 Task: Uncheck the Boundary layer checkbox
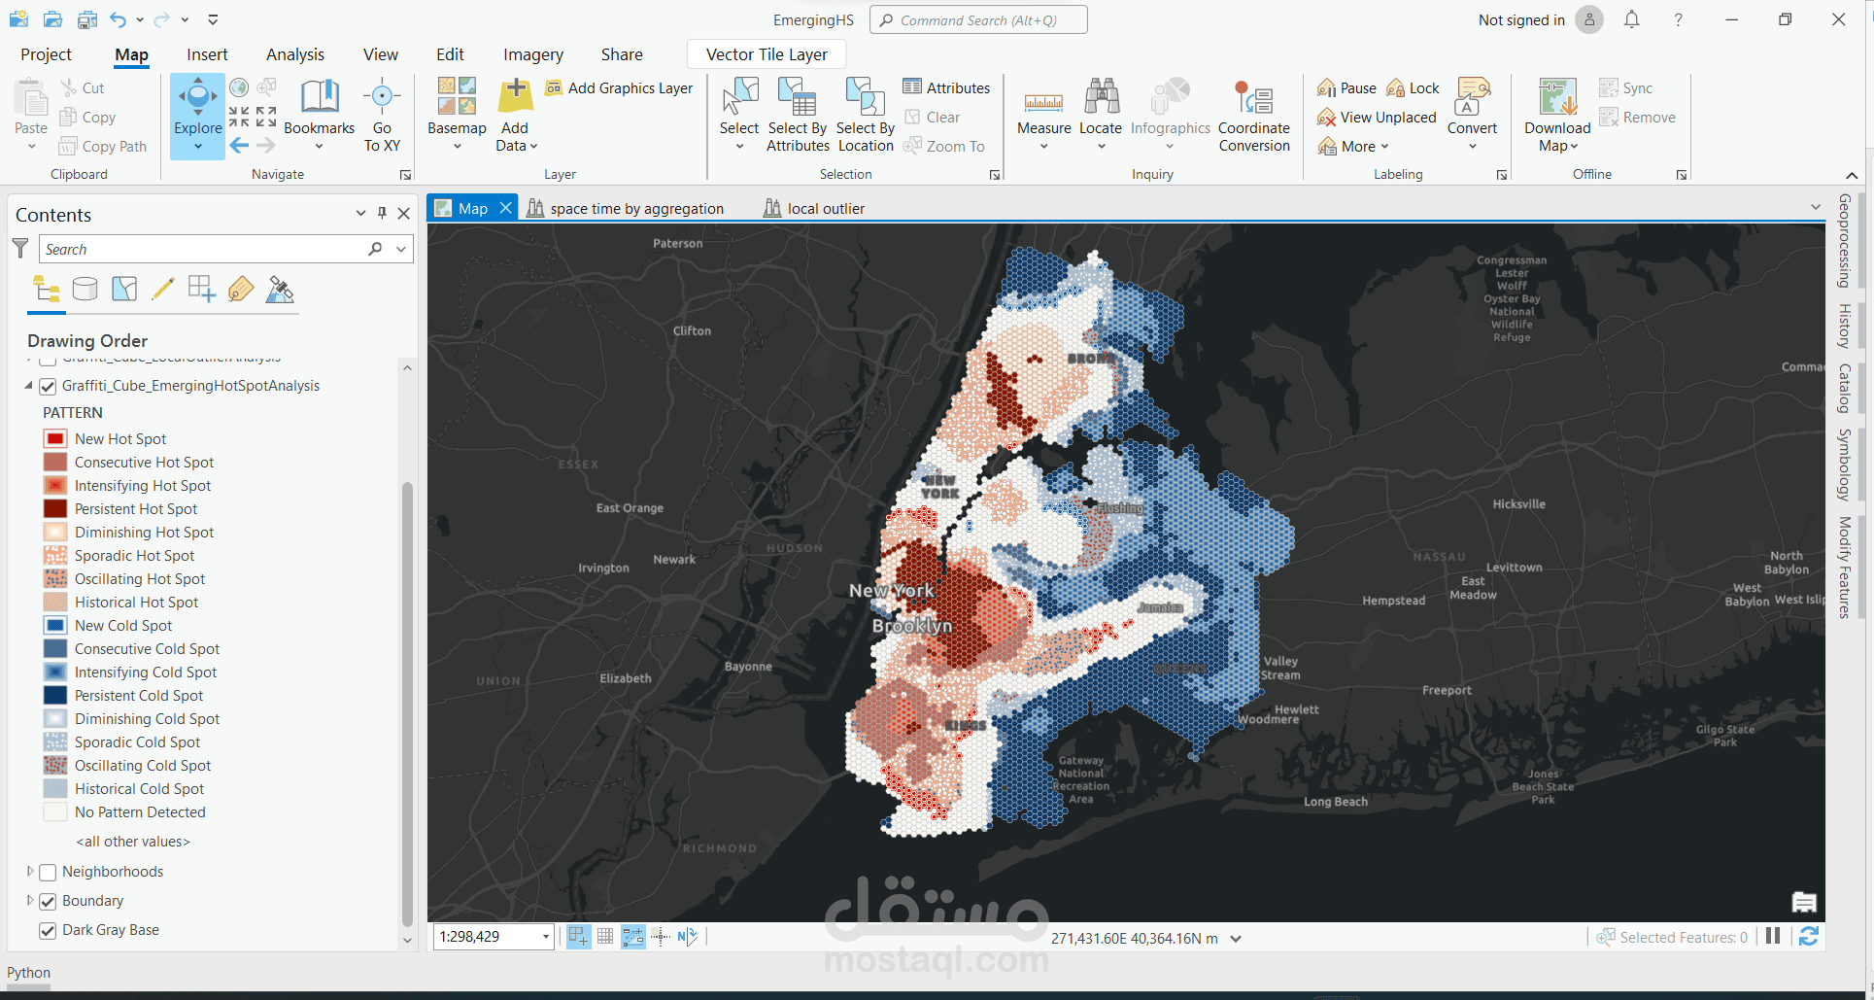[48, 902]
